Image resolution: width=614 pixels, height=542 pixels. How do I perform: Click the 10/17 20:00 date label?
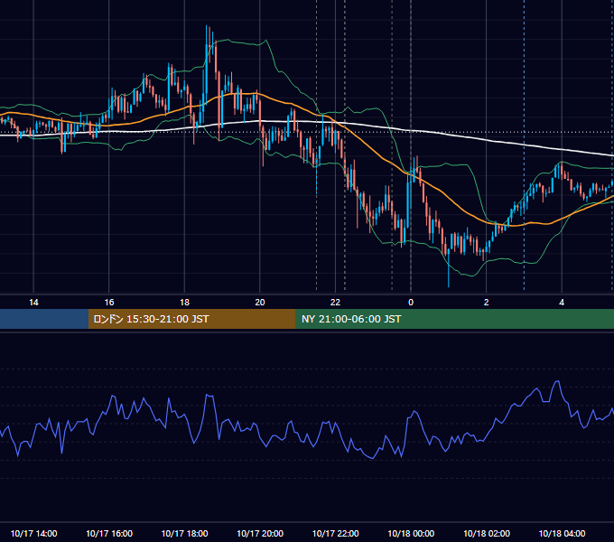tap(260, 533)
